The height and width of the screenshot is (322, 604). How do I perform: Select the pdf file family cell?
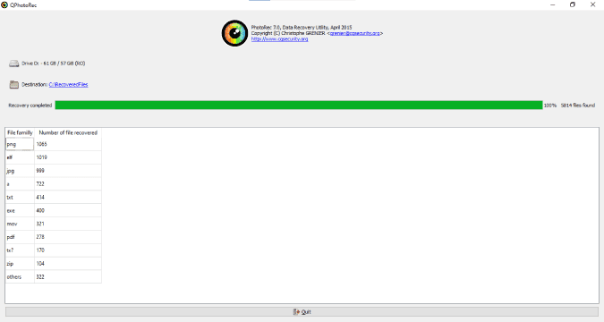pos(20,237)
